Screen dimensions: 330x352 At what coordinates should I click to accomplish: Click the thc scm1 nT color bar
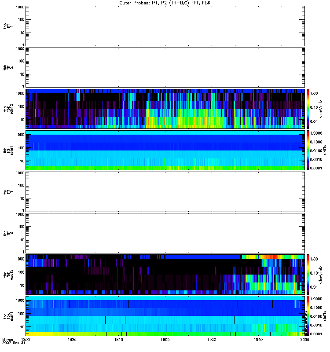tap(308, 316)
